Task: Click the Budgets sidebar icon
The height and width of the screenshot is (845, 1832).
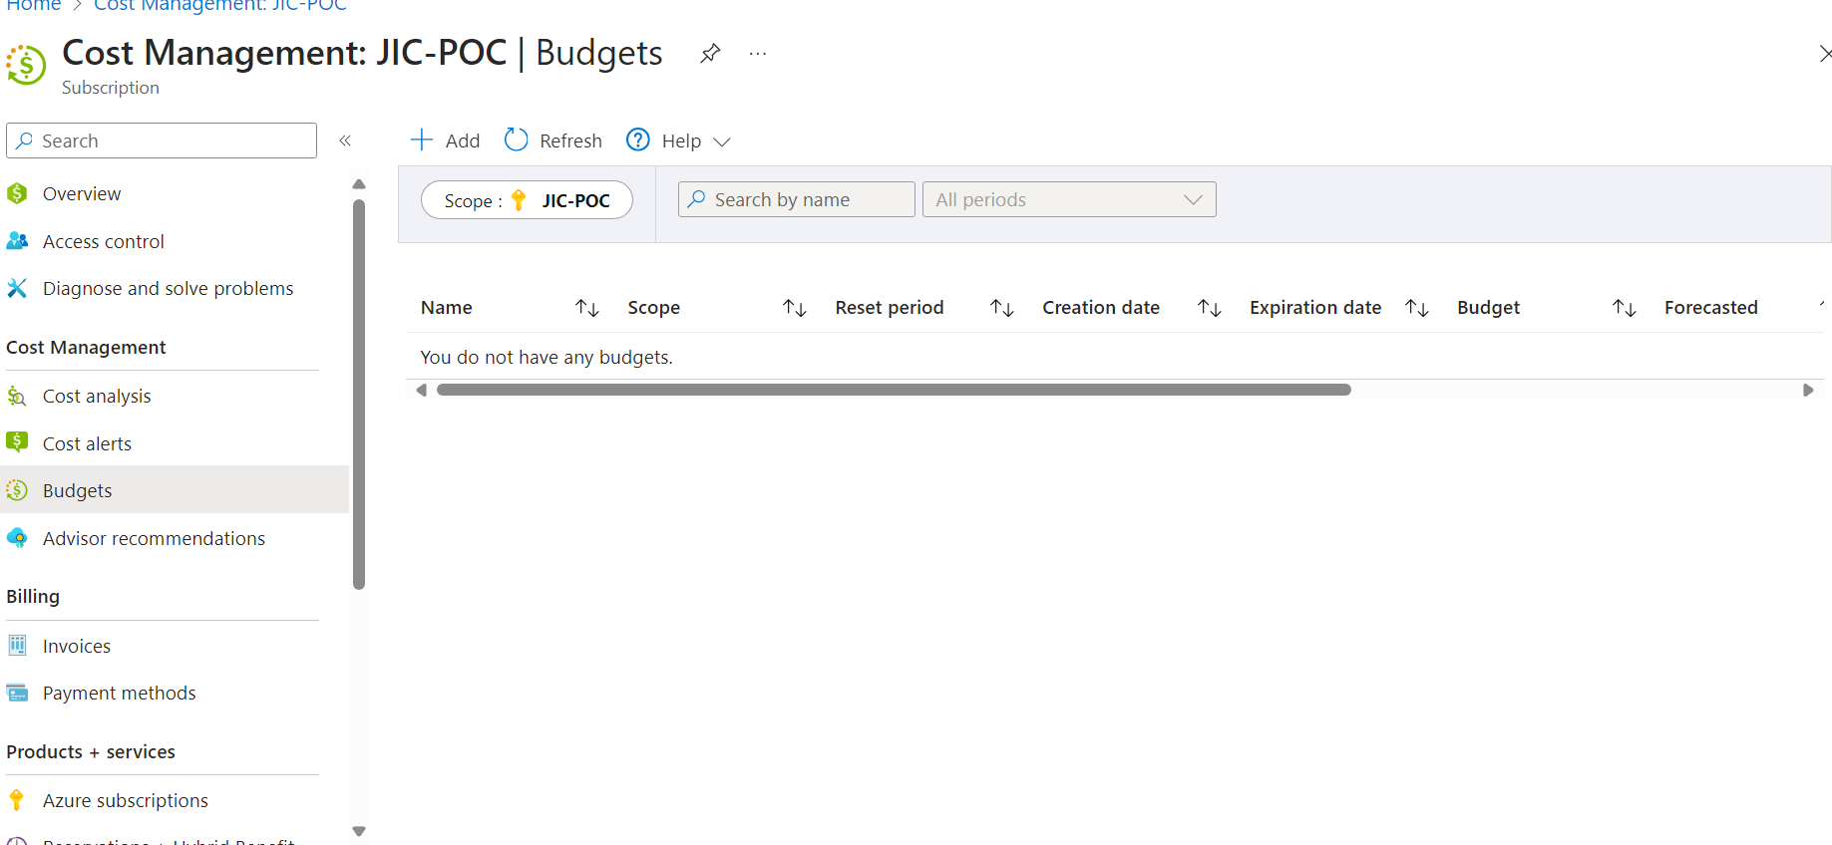Action: click(17, 490)
